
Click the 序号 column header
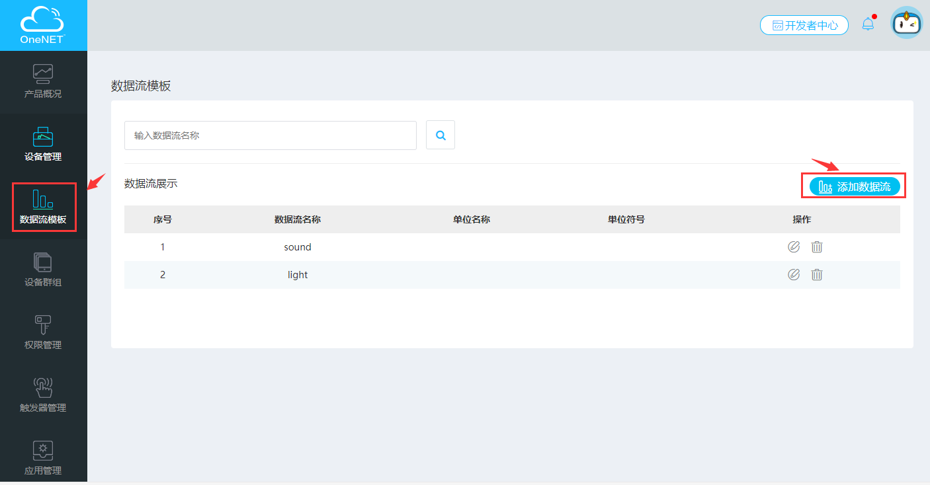click(163, 219)
